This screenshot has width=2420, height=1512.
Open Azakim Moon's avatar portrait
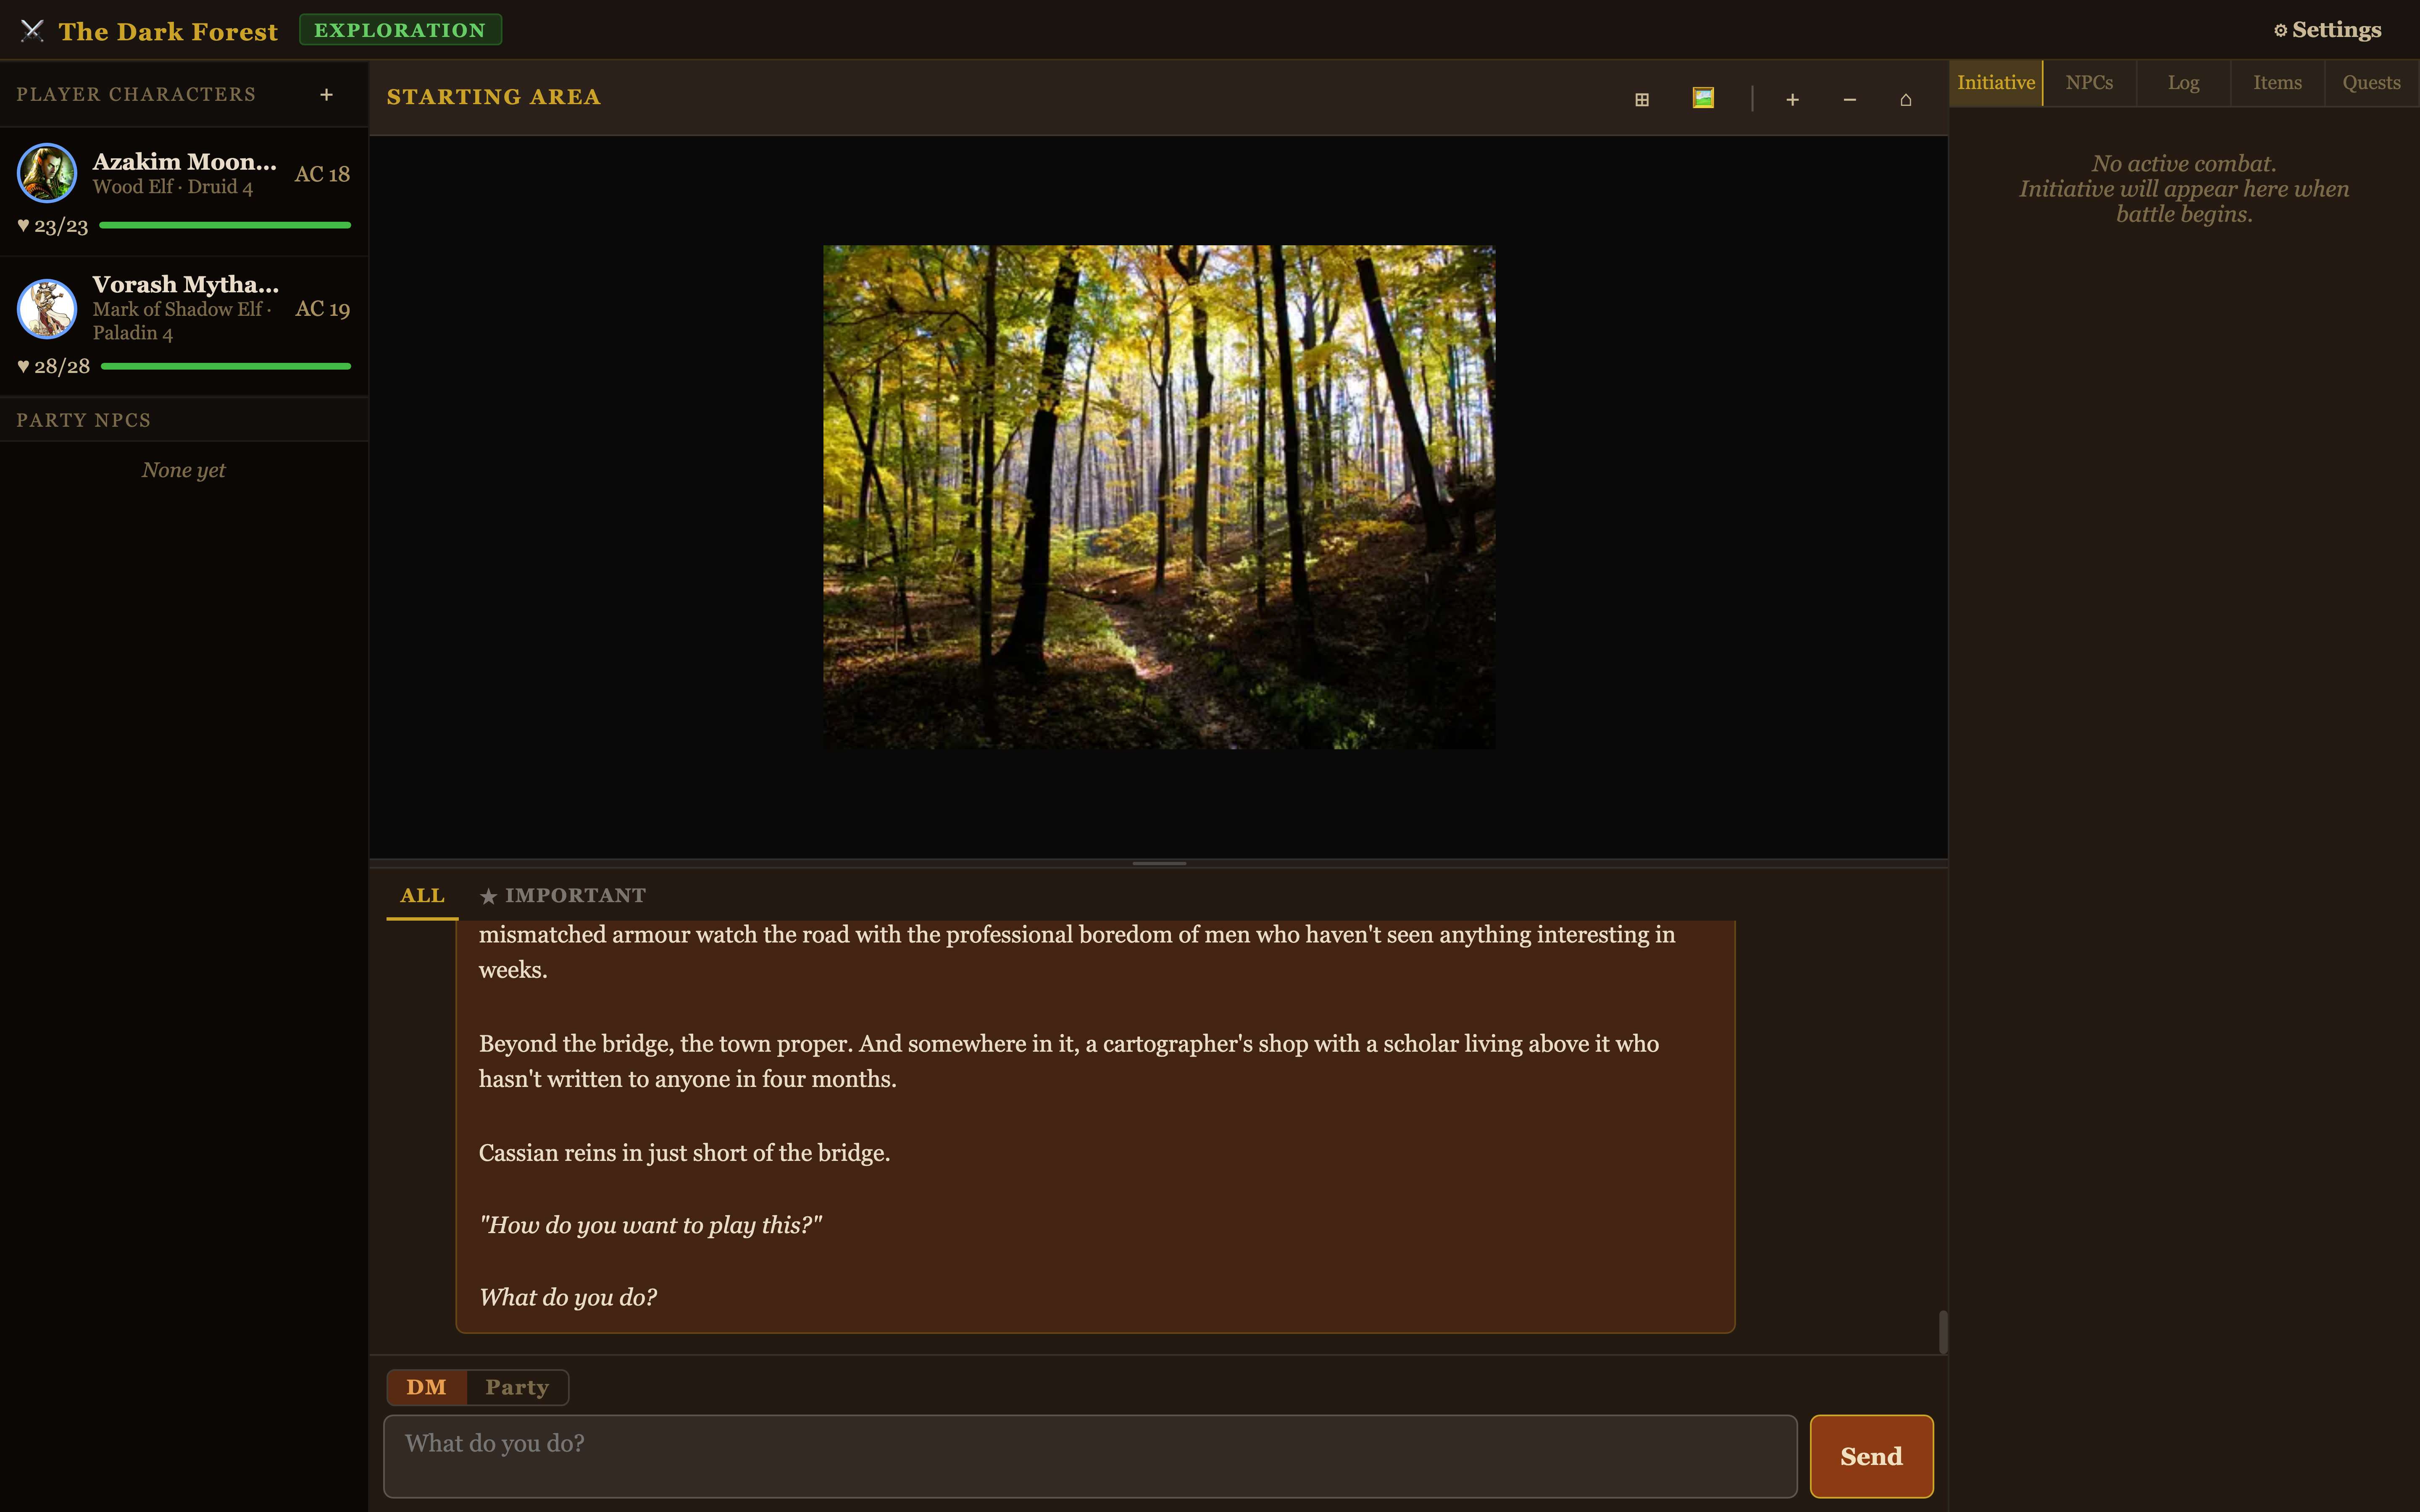pos(47,173)
